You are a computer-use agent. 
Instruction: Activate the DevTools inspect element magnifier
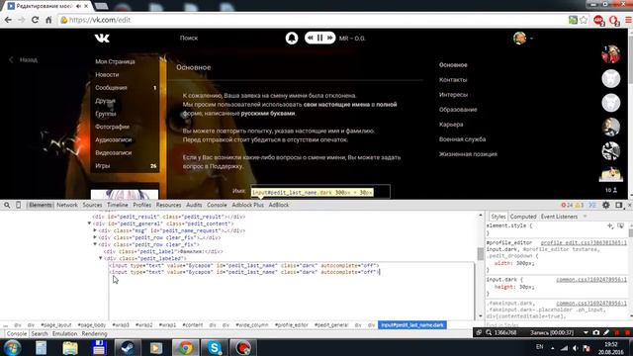click(x=7, y=205)
